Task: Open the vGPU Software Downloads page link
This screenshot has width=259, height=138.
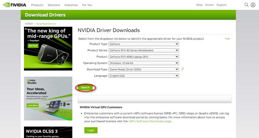Action: [x=150, y=121]
